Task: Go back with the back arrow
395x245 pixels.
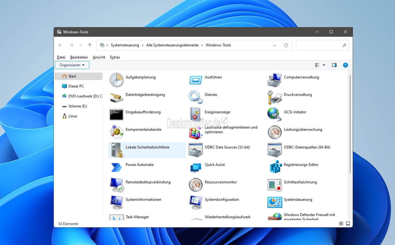Action: [x=60, y=45]
